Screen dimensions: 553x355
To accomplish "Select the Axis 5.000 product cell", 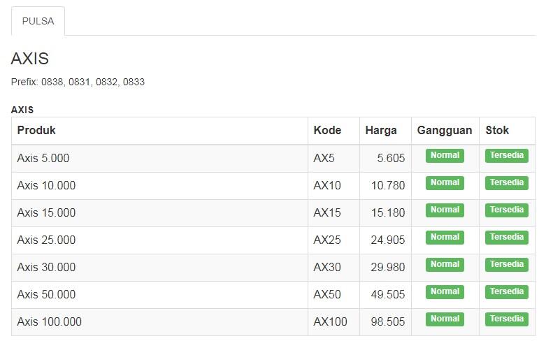I will point(160,159).
